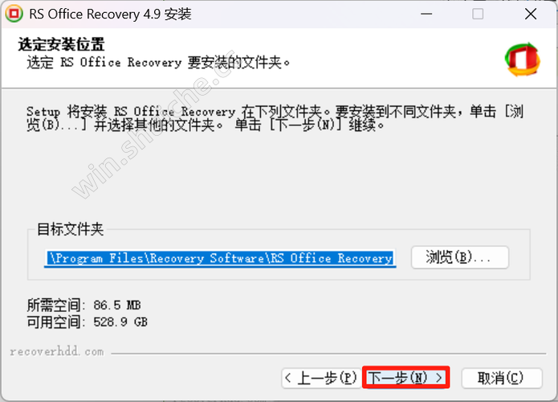Click the left chevron on 上一步 button
Image resolution: width=558 pixels, height=402 pixels.
pos(288,378)
